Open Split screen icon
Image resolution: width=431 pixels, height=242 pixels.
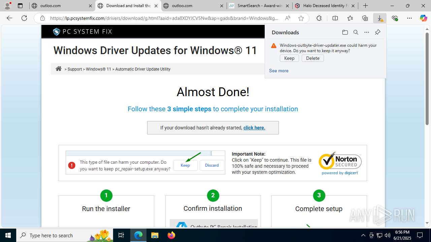pyautogui.click(x=335, y=18)
